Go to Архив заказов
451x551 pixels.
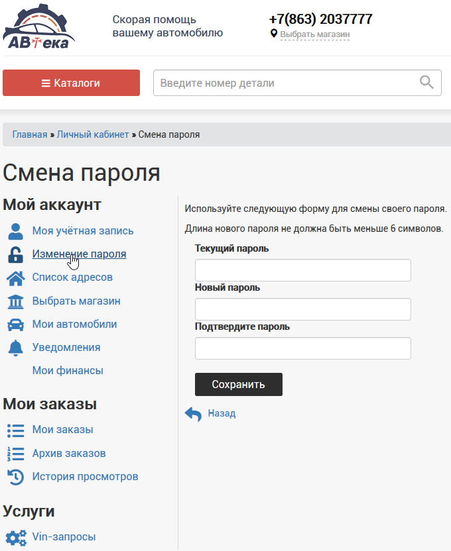tap(69, 454)
